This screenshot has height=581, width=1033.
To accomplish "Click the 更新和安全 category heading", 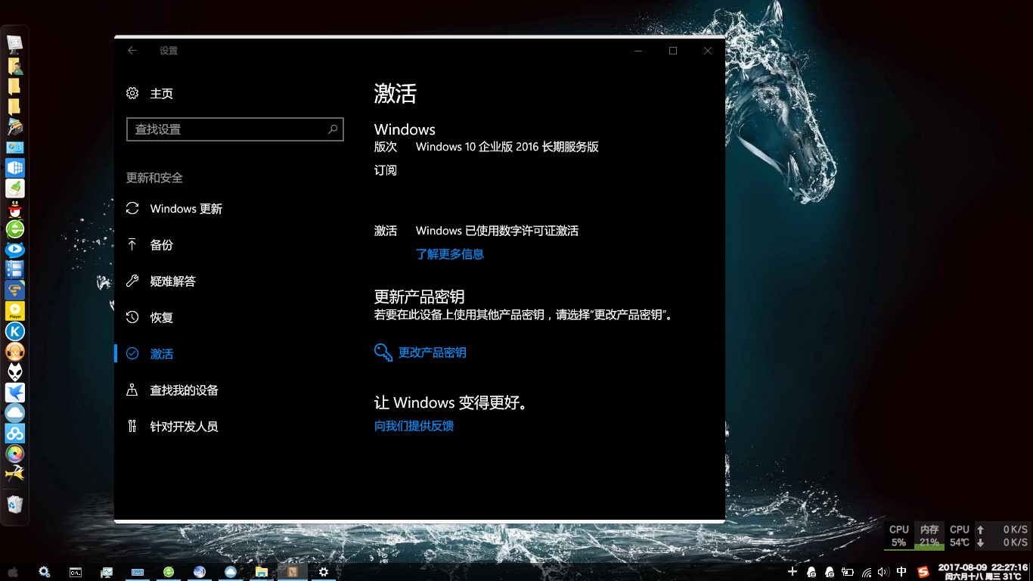I will tap(154, 178).
